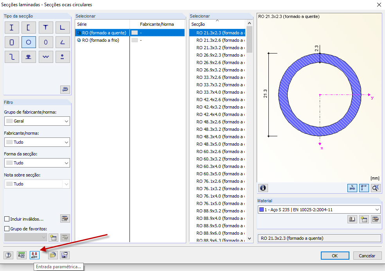Open the material library book icon
The height and width of the screenshot is (271, 385).
tap(352, 219)
